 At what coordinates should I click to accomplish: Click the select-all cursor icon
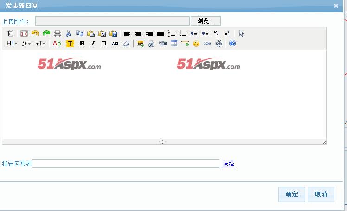241,33
